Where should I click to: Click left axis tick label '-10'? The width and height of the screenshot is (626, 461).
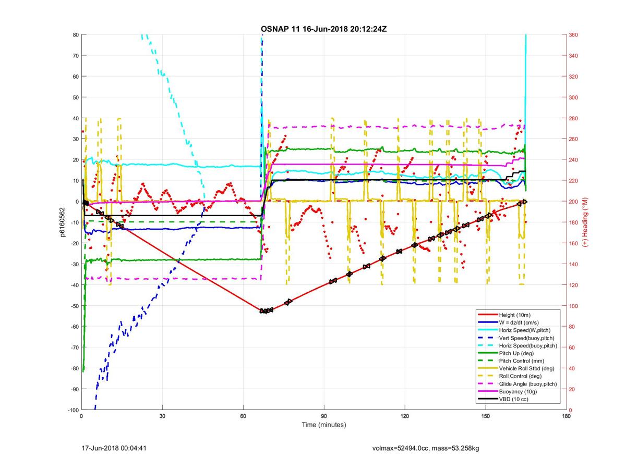click(x=74, y=222)
